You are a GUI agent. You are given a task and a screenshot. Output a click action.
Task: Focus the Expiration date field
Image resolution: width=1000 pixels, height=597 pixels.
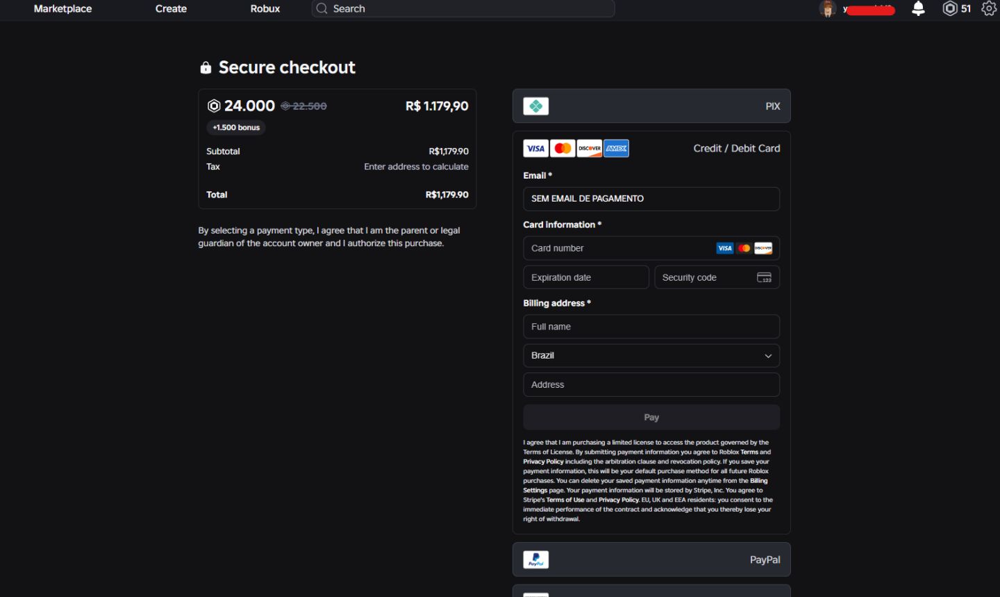pos(586,277)
